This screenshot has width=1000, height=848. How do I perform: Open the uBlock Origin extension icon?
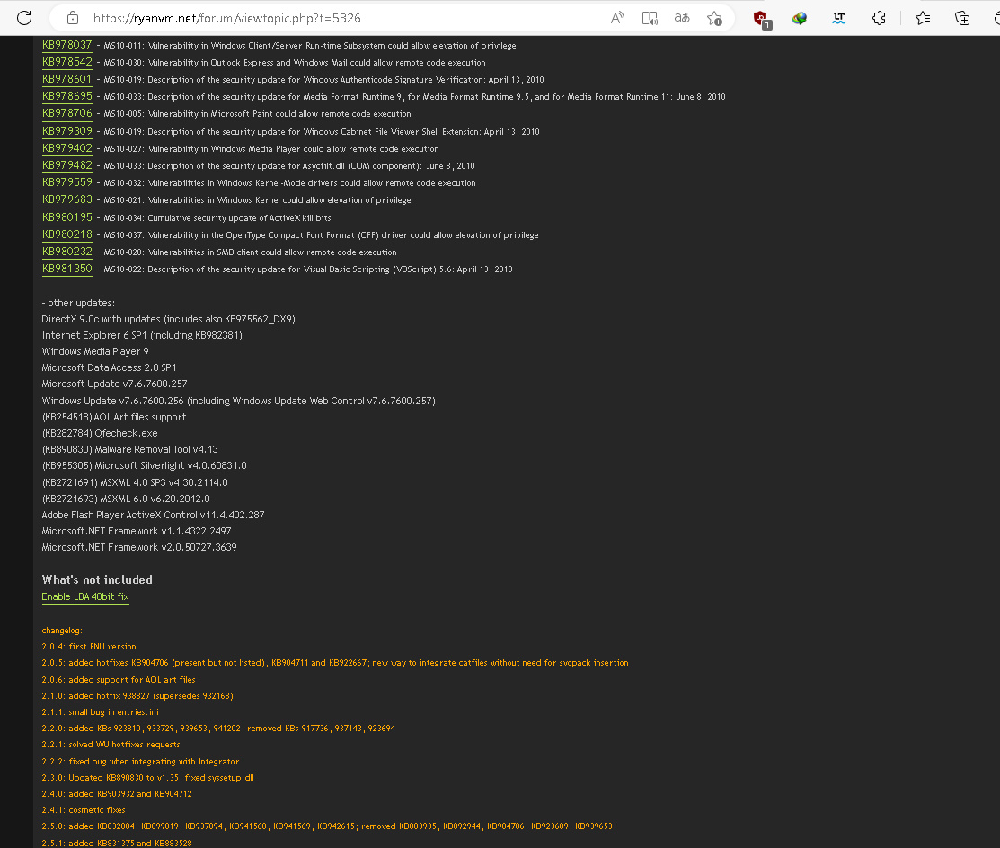click(x=762, y=19)
